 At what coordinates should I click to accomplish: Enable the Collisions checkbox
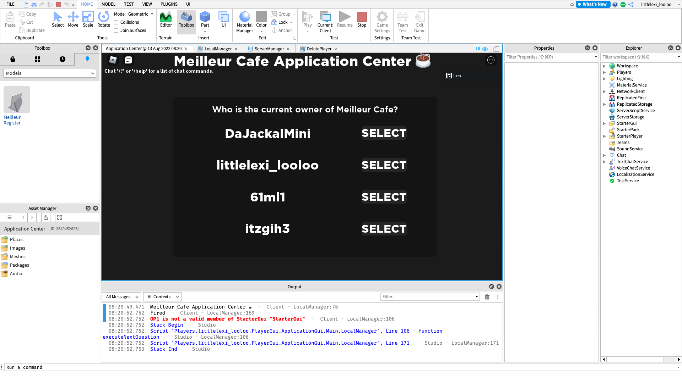tap(116, 22)
